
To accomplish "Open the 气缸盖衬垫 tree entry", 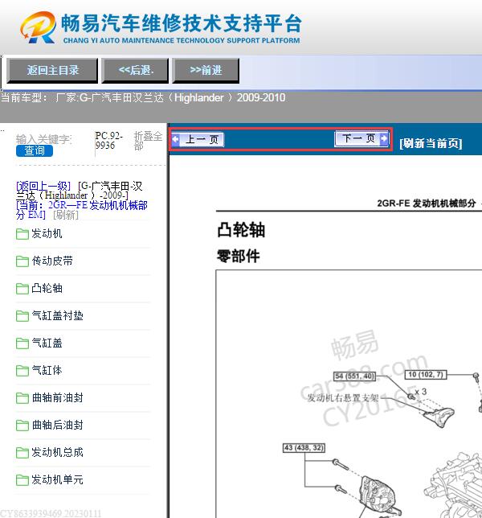I will (x=57, y=315).
